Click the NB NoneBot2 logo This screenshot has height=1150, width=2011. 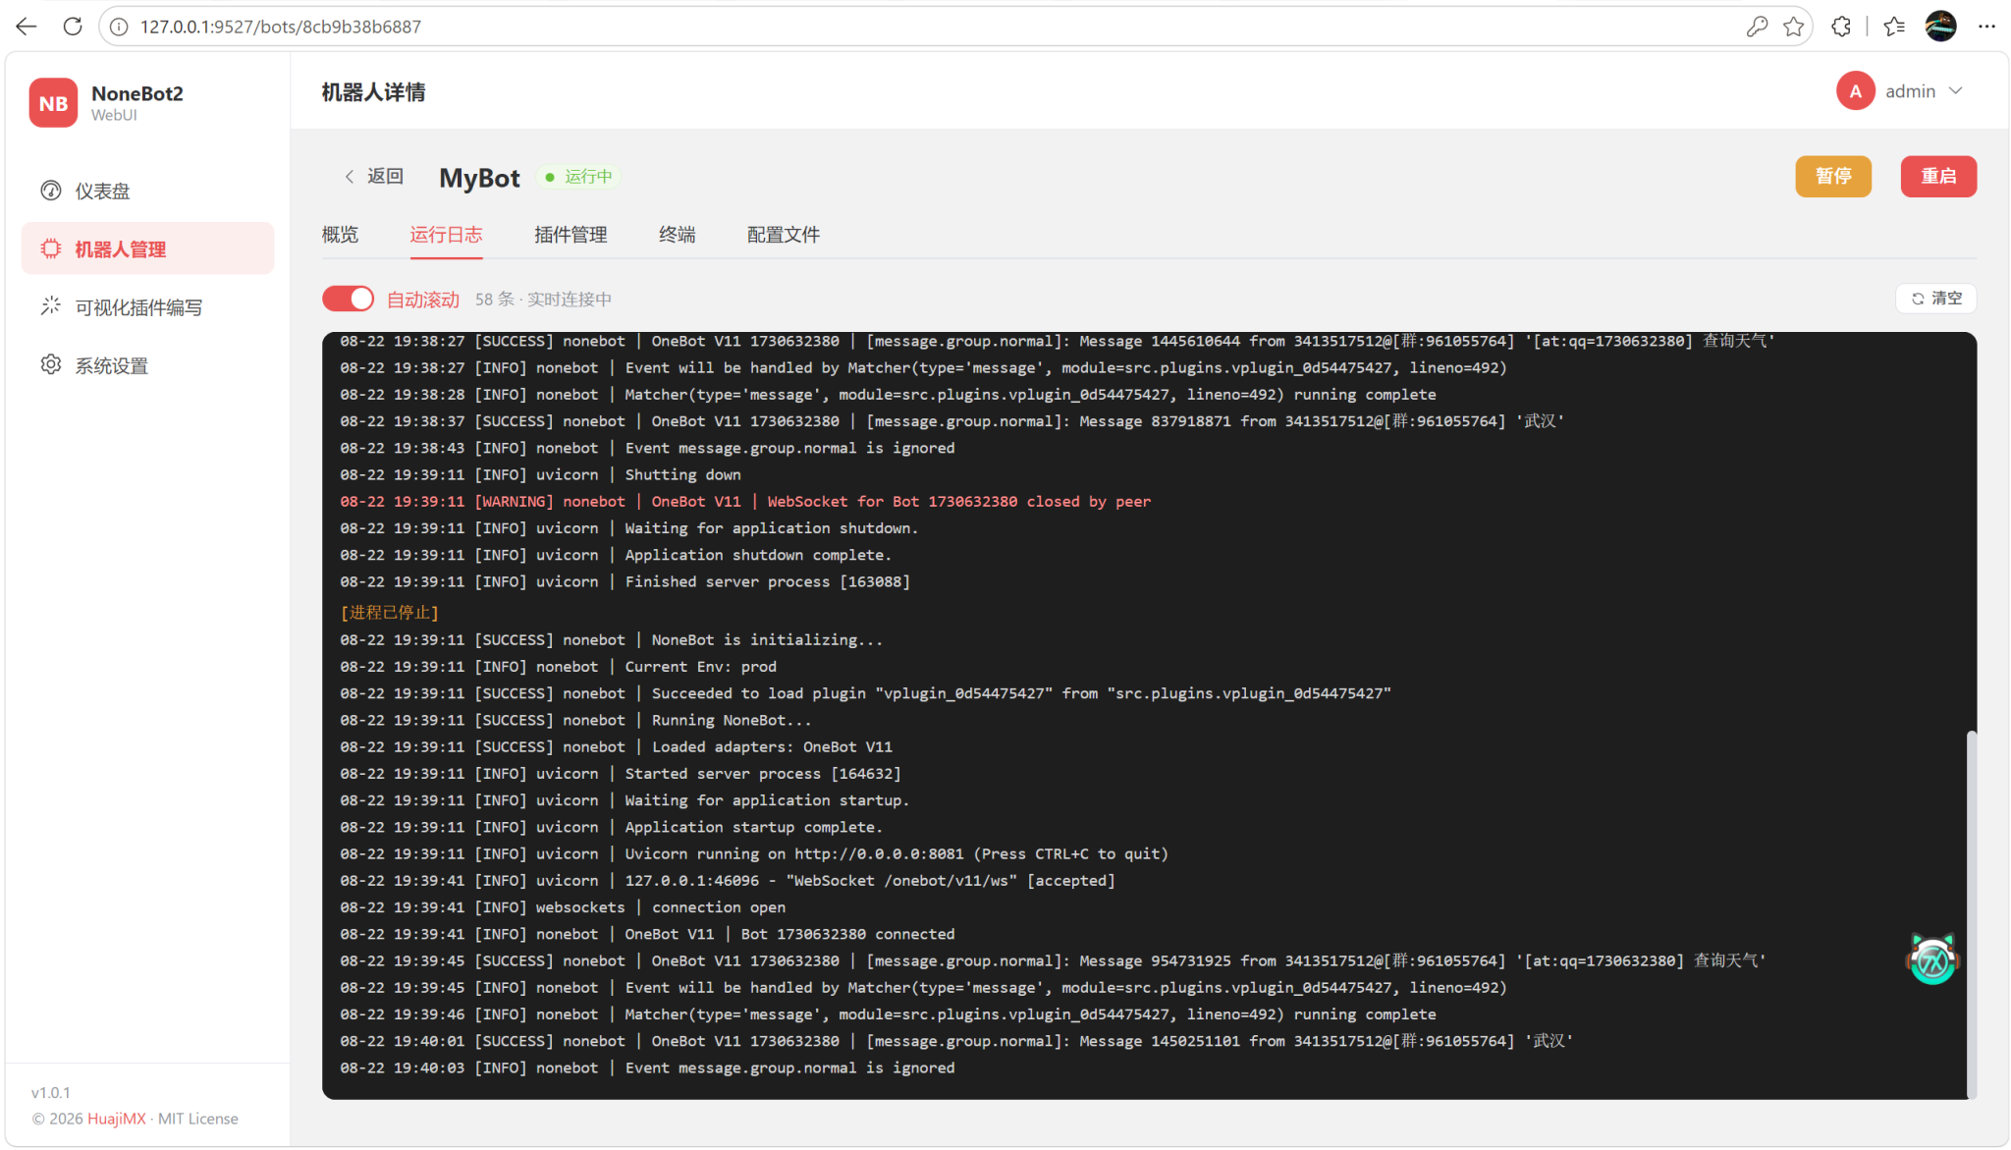click(53, 103)
